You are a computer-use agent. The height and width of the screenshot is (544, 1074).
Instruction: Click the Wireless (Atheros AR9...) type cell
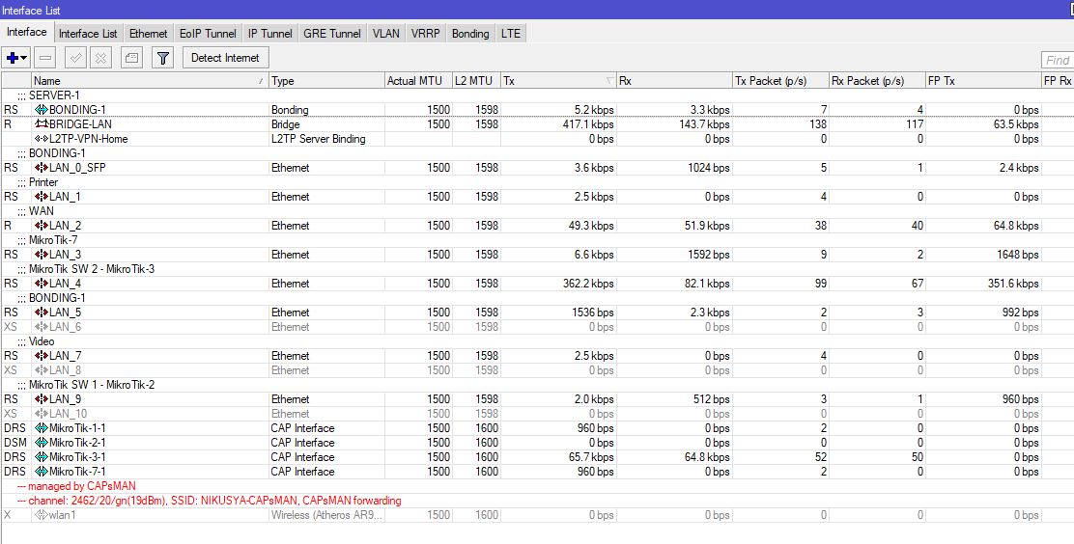(x=326, y=515)
